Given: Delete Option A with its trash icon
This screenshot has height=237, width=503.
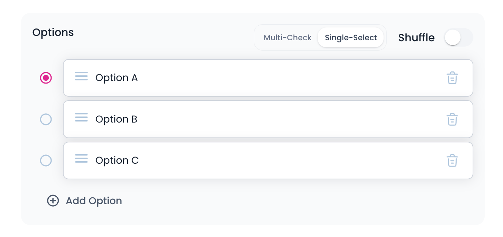Looking at the screenshot, I should click(x=452, y=78).
